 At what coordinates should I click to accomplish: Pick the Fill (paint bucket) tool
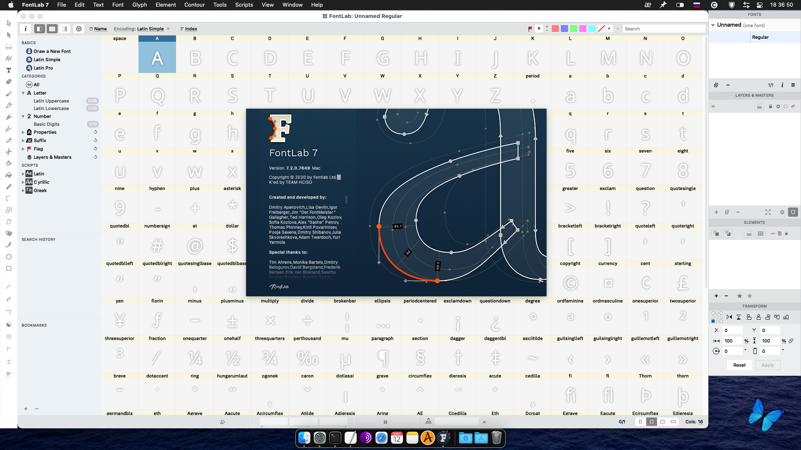[x=9, y=175]
